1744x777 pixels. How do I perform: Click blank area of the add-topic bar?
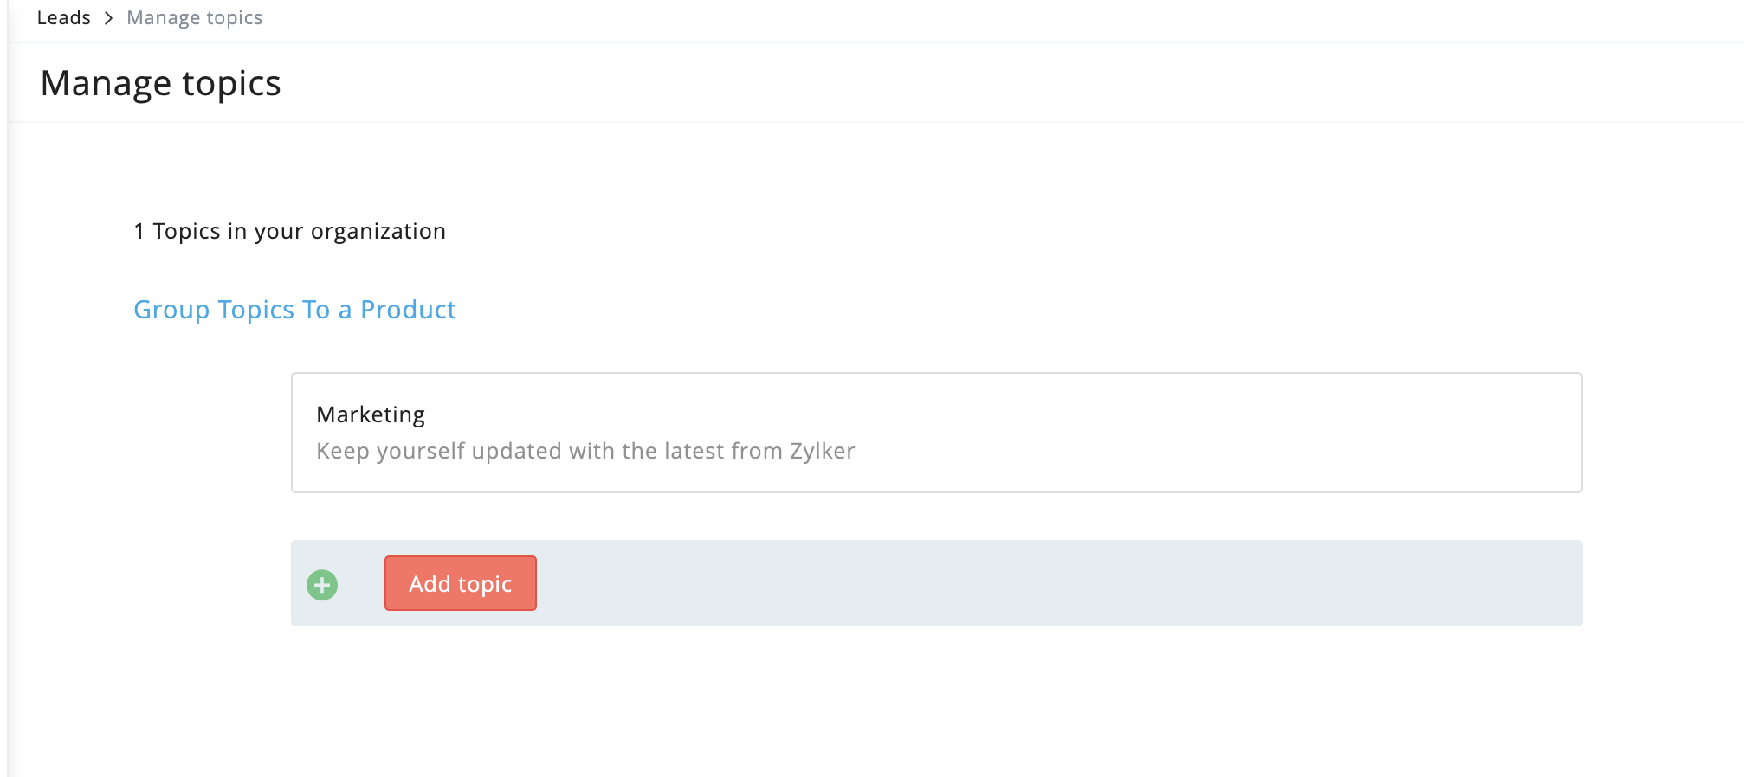pos(1039,583)
